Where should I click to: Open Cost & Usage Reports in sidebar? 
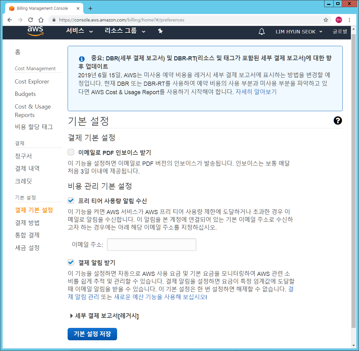point(33,111)
